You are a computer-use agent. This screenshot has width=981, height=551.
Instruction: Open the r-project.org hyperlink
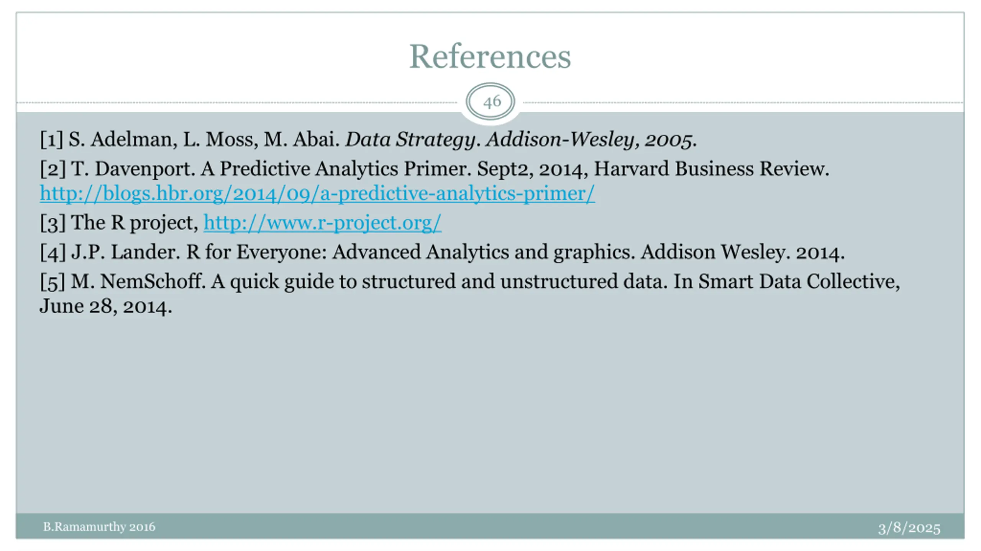(322, 223)
